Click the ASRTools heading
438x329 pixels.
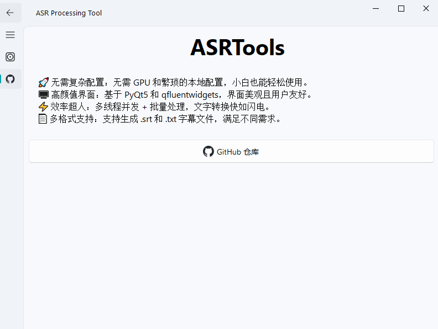(237, 48)
